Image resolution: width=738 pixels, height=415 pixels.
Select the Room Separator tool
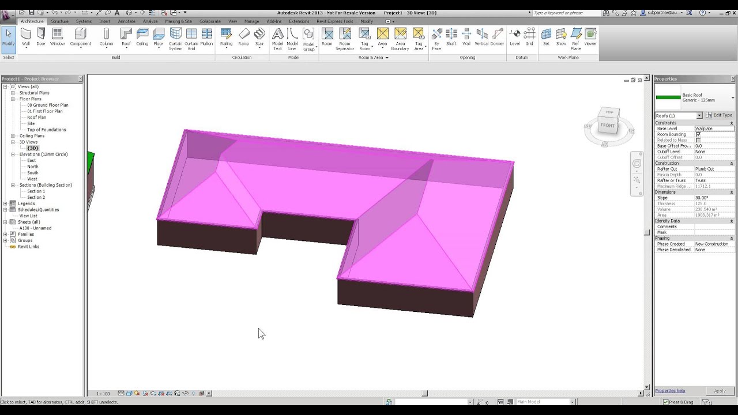pos(345,37)
